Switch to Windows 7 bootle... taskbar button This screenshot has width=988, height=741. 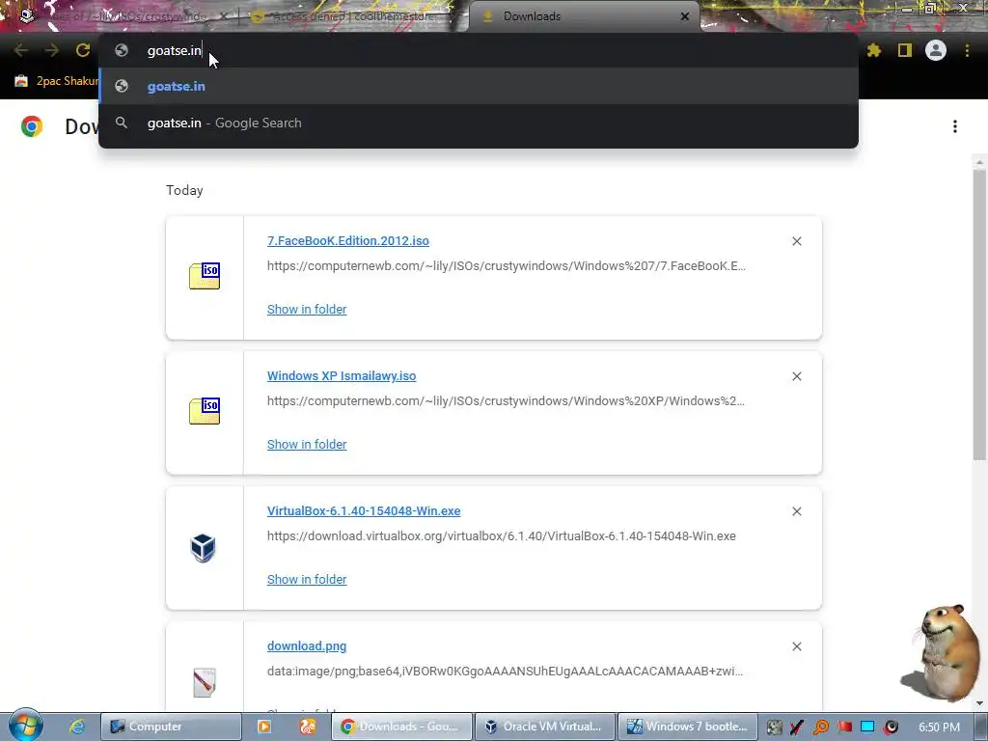pyautogui.click(x=687, y=727)
